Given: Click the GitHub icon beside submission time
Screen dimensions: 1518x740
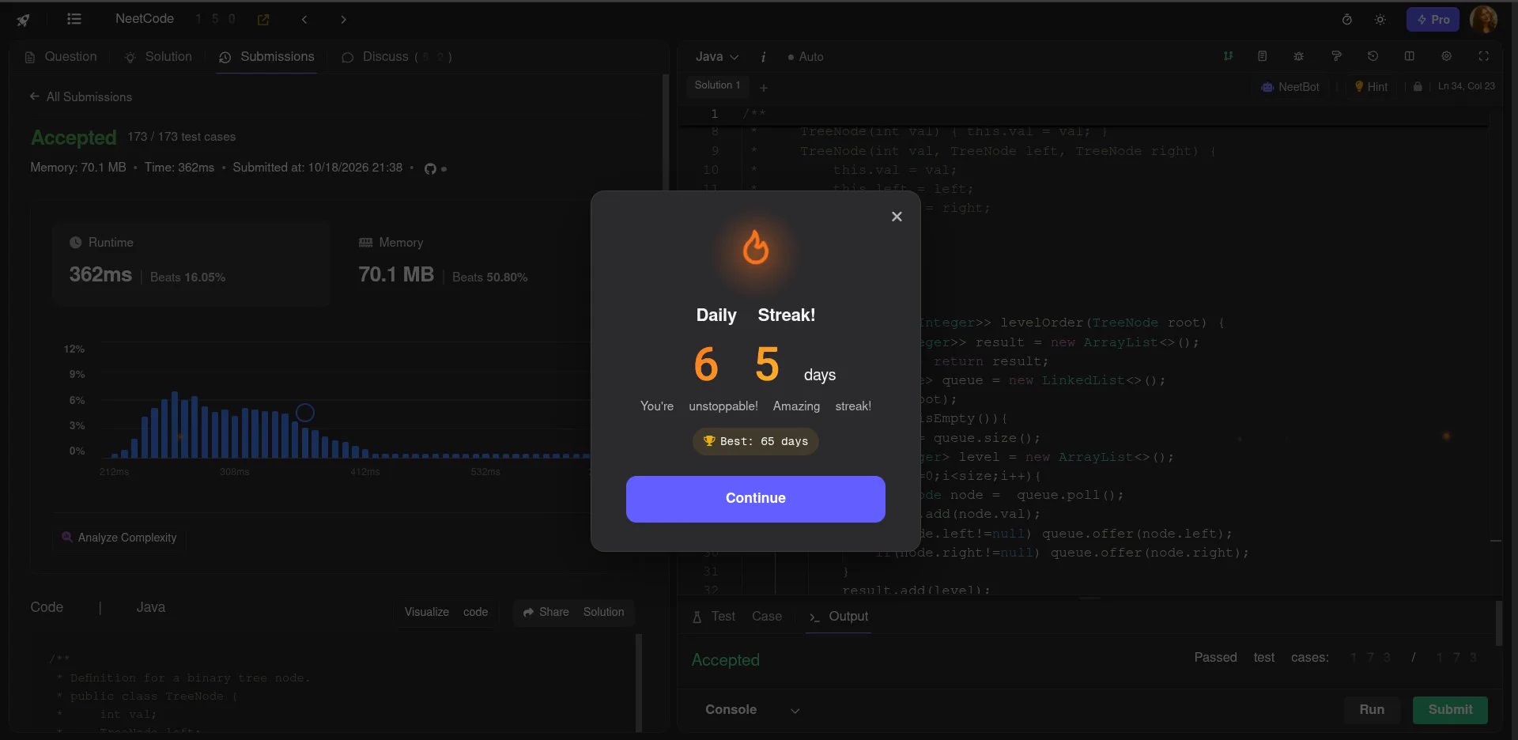Looking at the screenshot, I should pyautogui.click(x=430, y=168).
